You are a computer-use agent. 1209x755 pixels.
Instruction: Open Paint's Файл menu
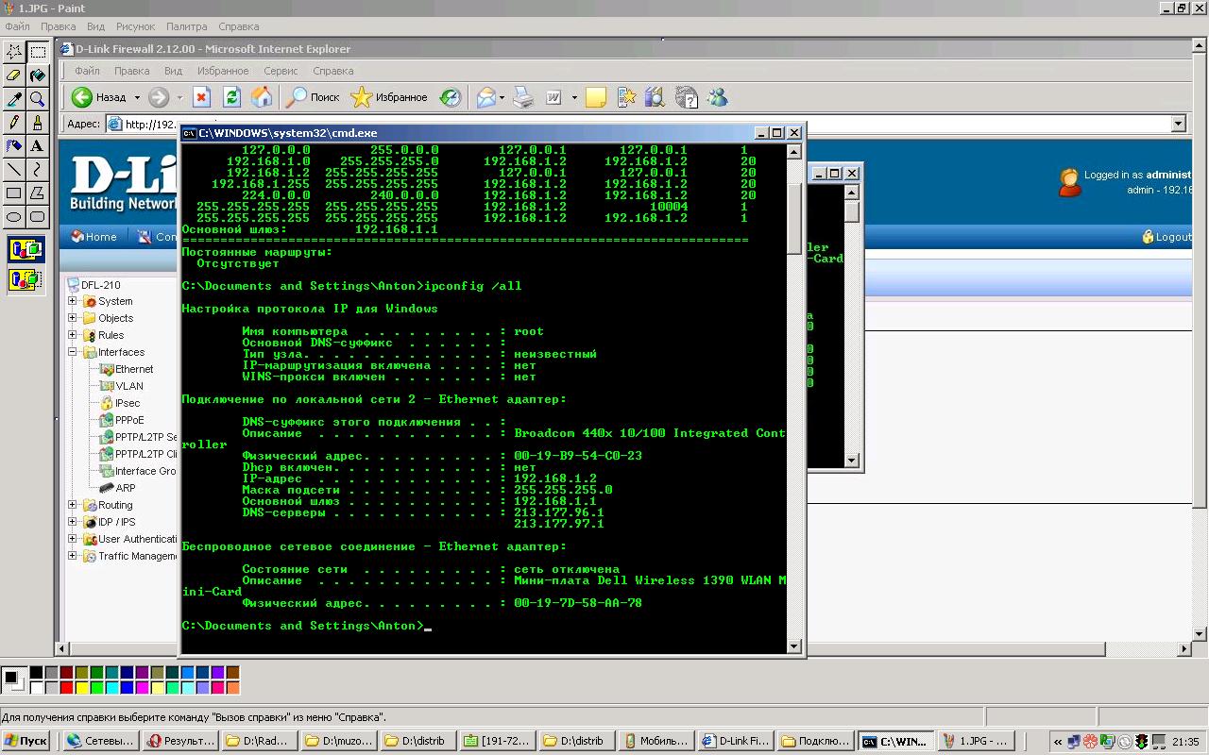pyautogui.click(x=17, y=26)
